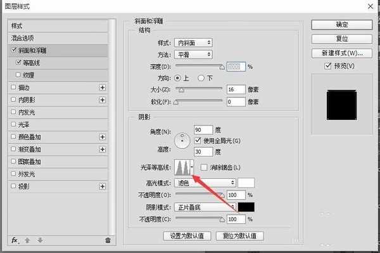Select 混合选项 in the left list
The image size is (380, 253).
58,38
